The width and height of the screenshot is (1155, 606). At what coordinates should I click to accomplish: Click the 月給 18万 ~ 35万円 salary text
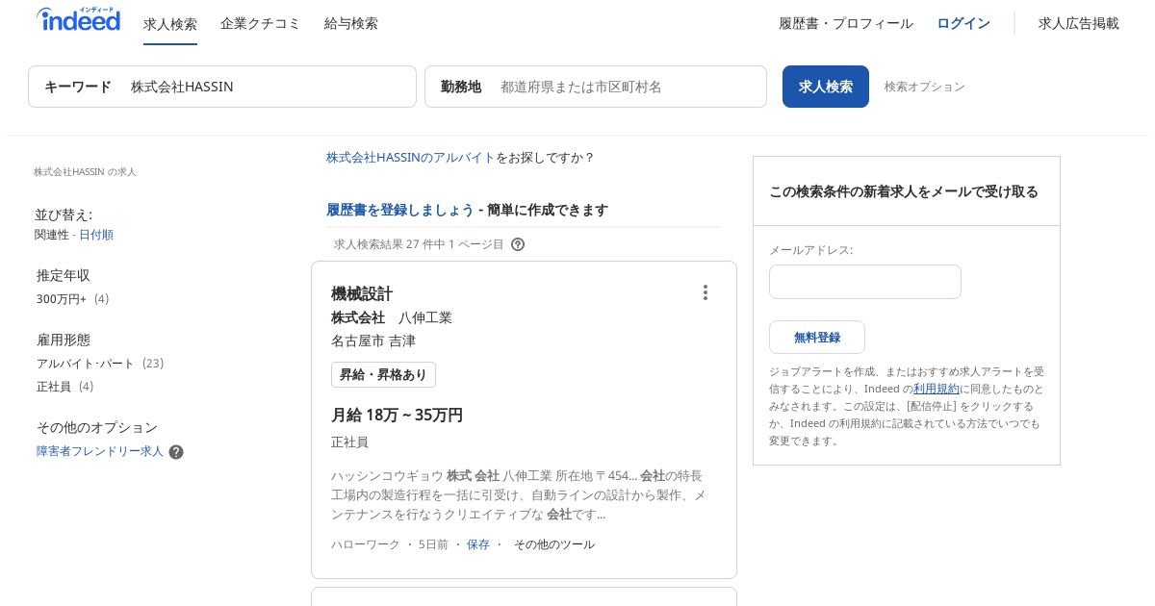[x=398, y=415]
